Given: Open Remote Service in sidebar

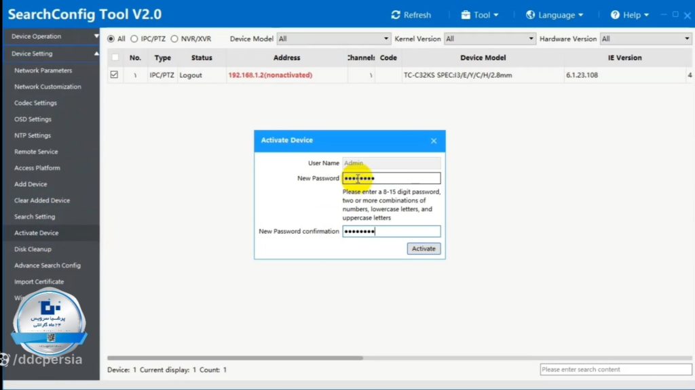Looking at the screenshot, I should 36,152.
